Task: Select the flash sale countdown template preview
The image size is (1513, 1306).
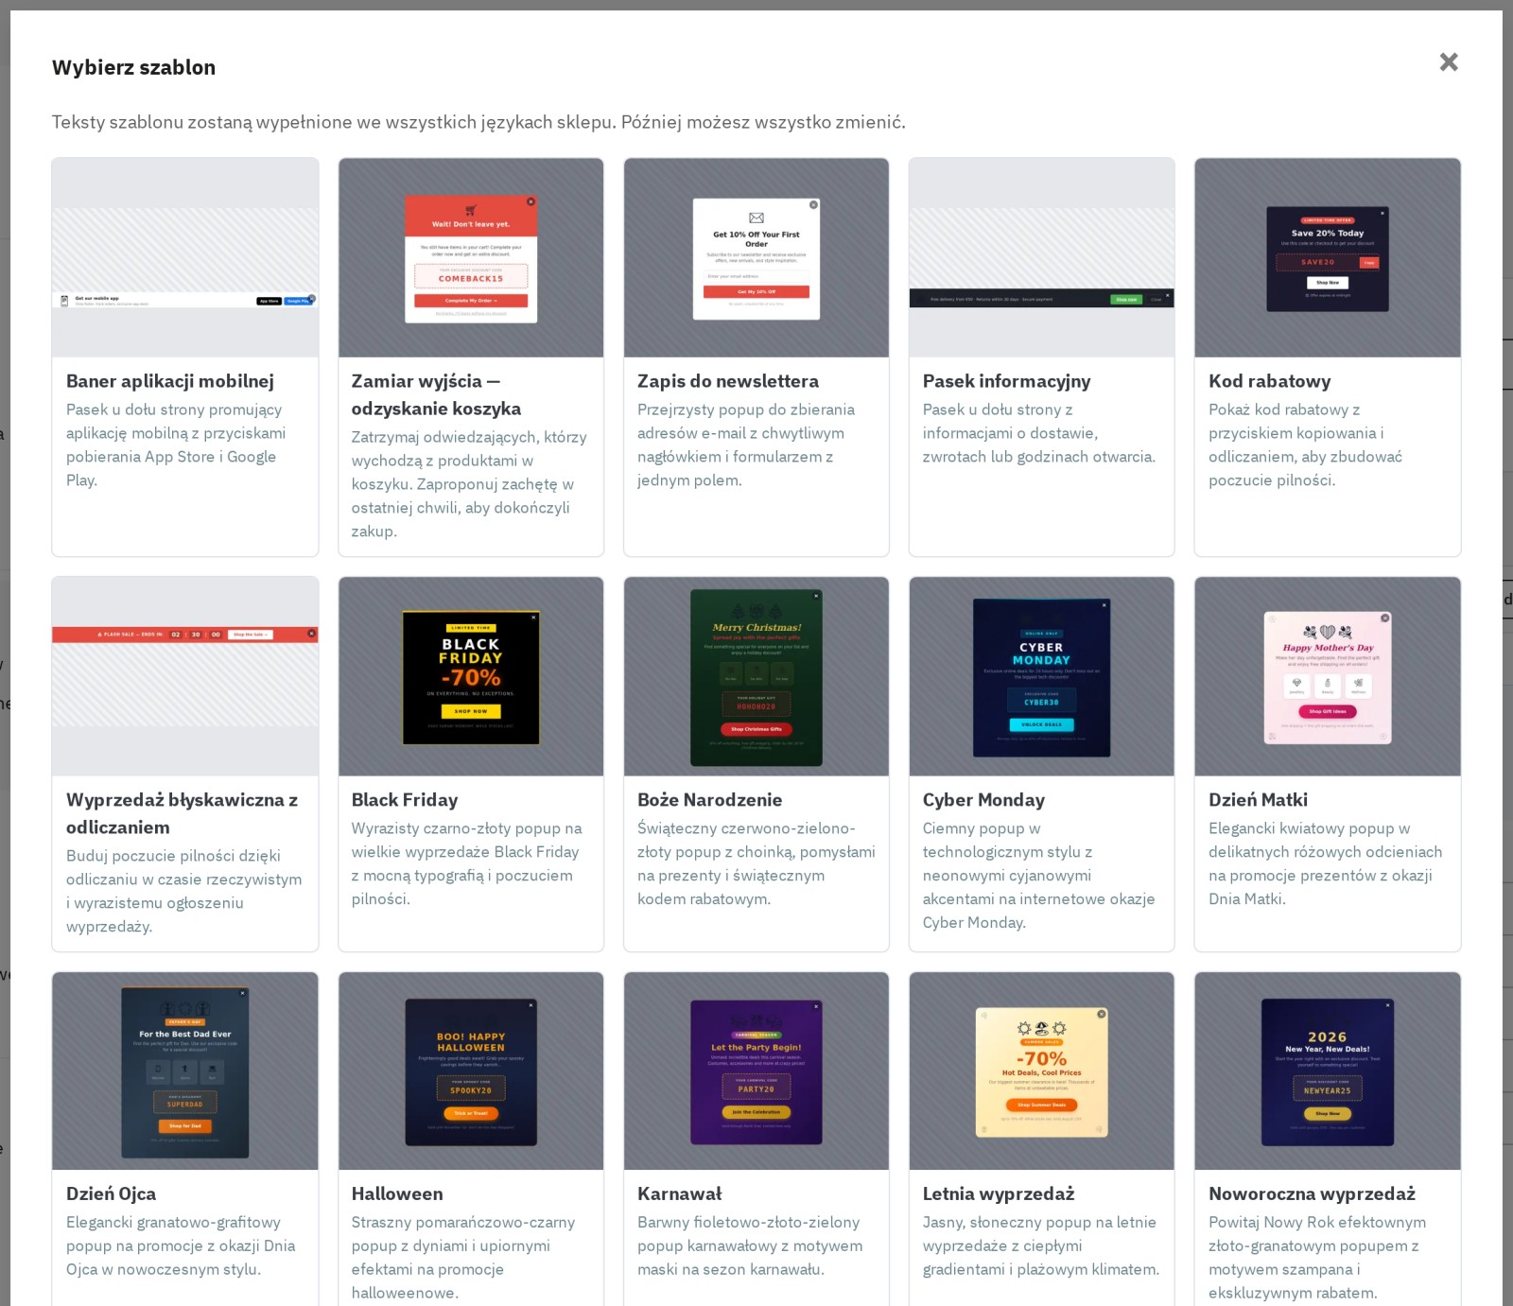Action: click(x=185, y=676)
